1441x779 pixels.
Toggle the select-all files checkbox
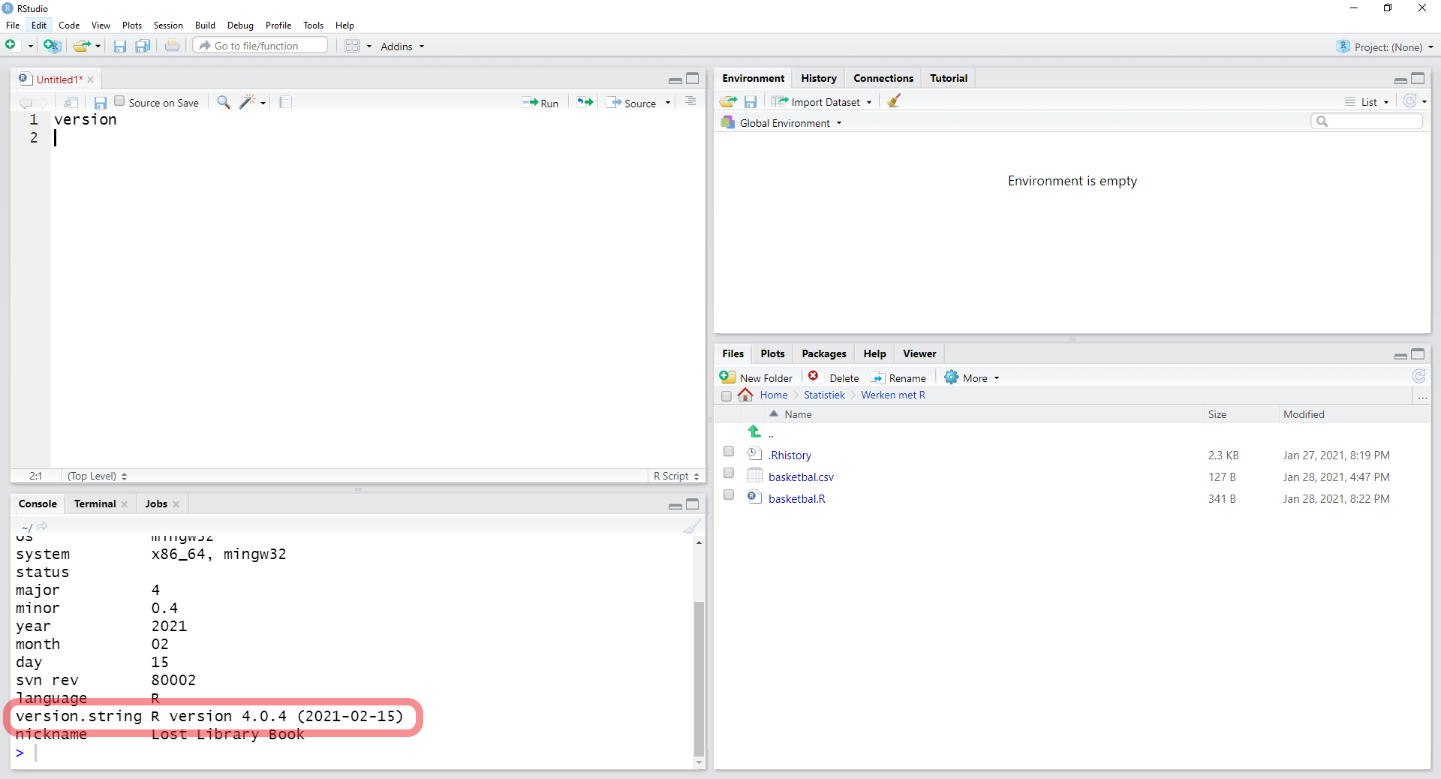coord(726,396)
